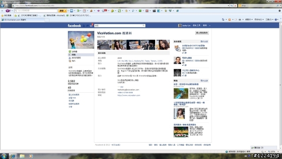Click the IE print icon
The width and height of the screenshot is (282, 159).
[x=240, y=19]
